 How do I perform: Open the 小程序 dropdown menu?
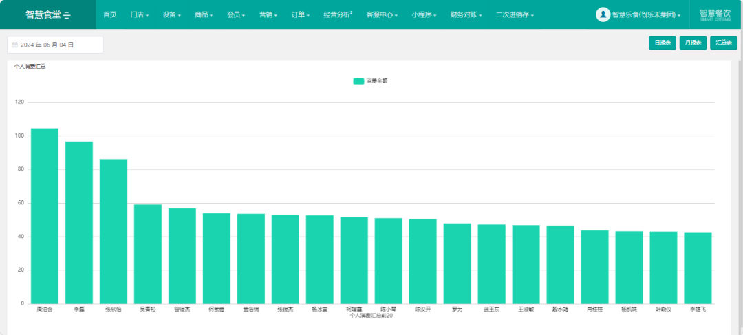[x=424, y=14]
